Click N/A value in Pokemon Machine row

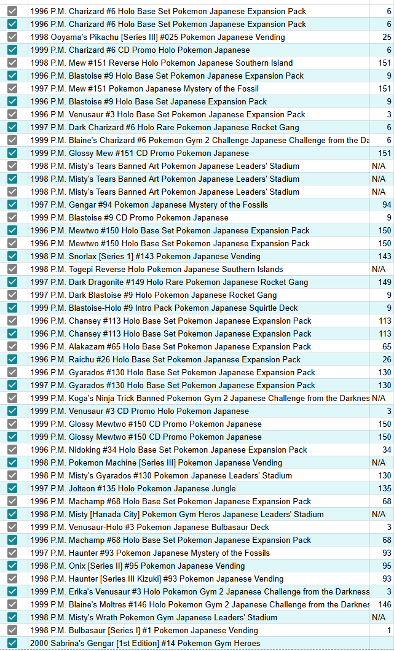tap(379, 462)
